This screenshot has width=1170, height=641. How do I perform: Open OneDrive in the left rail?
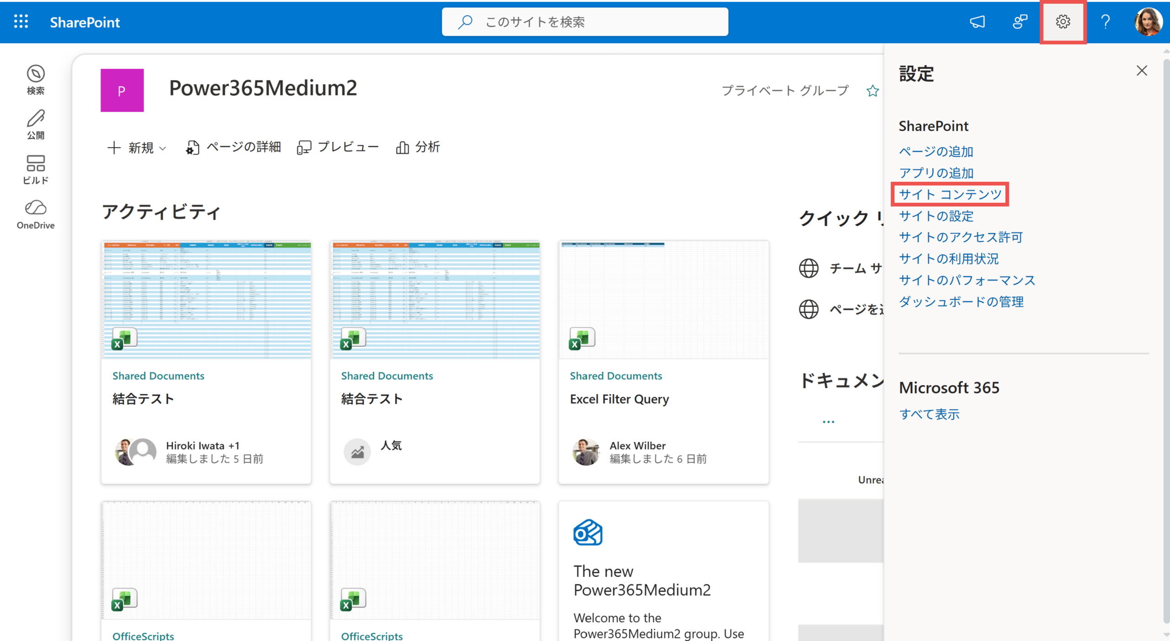click(x=36, y=214)
